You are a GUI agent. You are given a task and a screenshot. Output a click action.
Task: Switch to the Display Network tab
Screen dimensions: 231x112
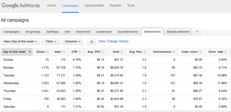pos(178,32)
